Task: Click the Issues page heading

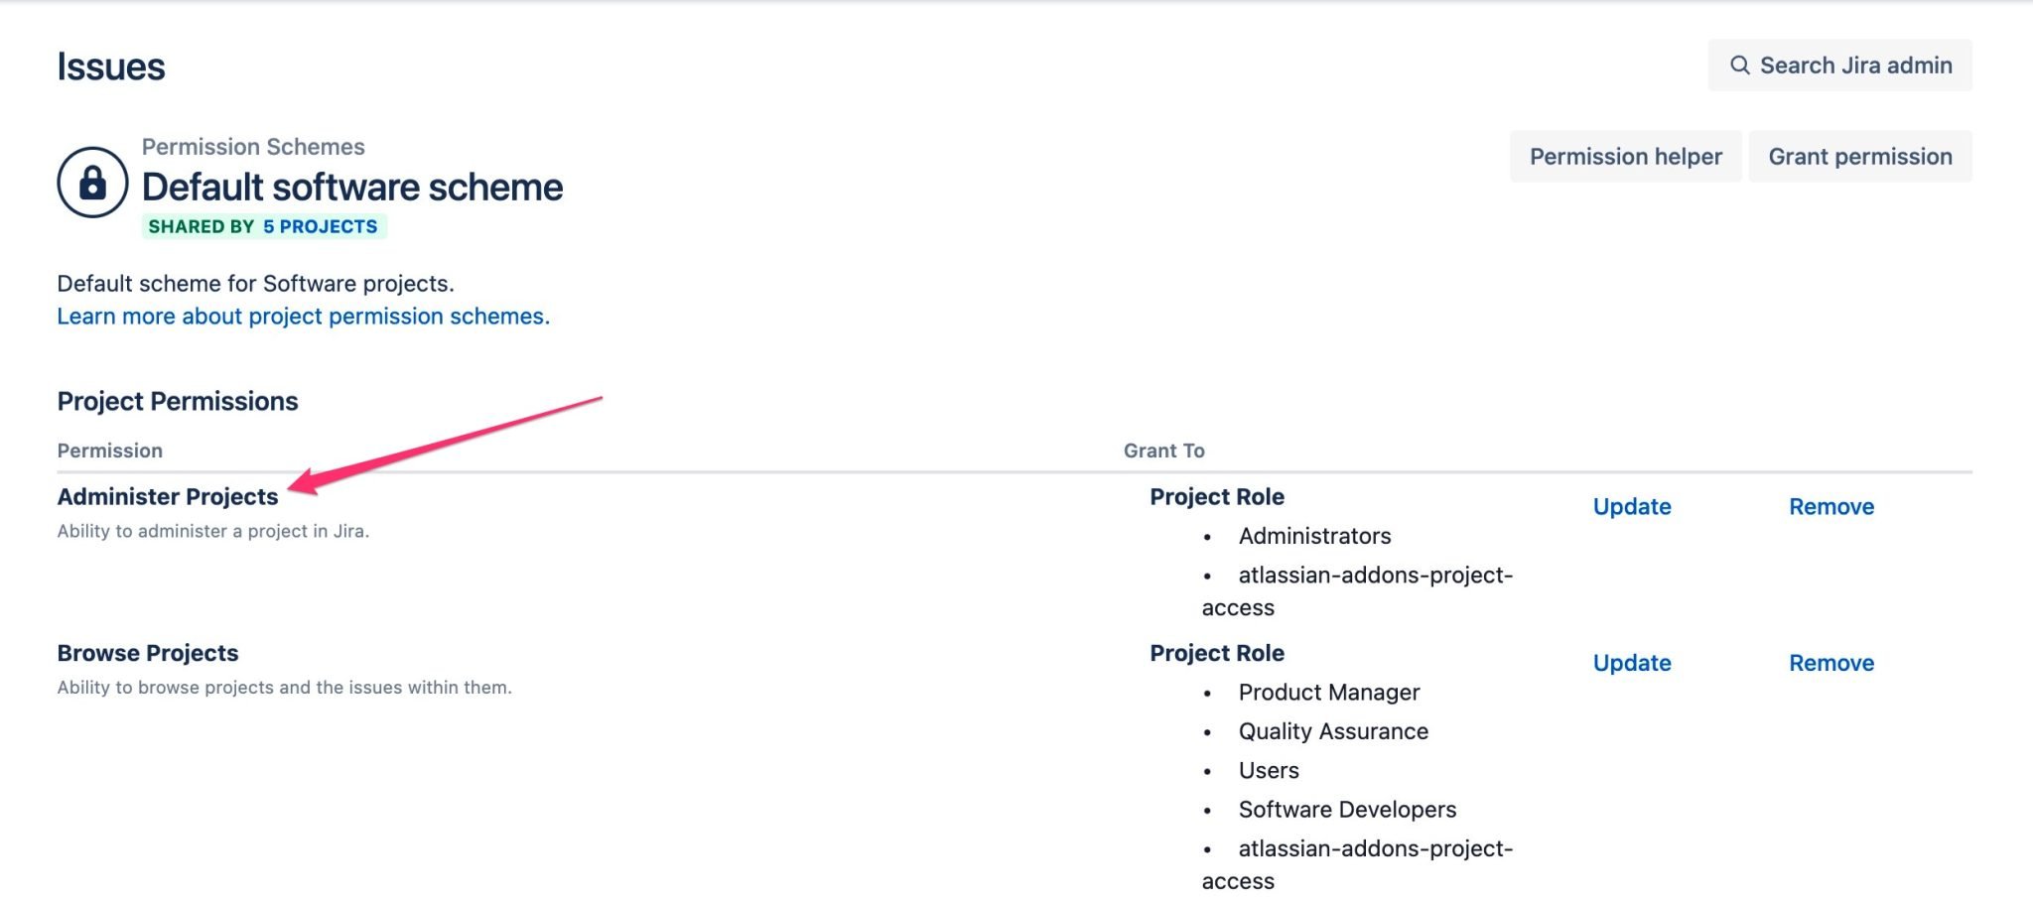Action: click(x=111, y=65)
